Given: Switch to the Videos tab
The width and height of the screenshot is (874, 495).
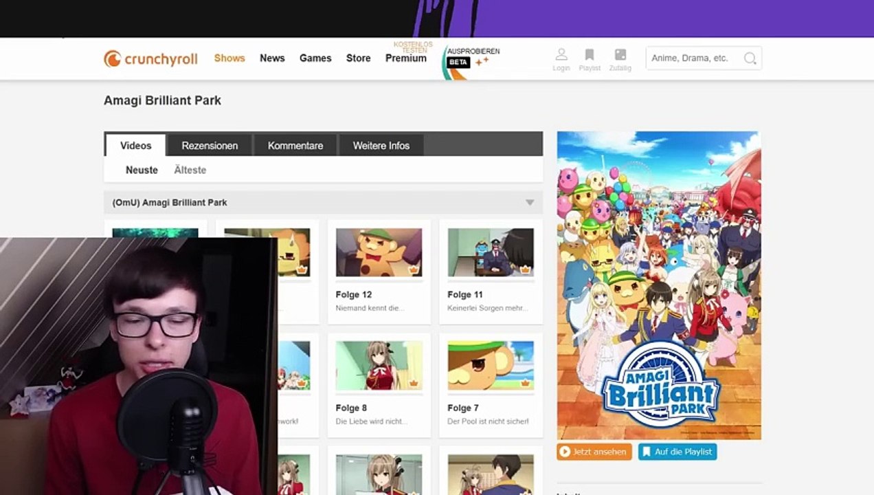Looking at the screenshot, I should tap(136, 145).
